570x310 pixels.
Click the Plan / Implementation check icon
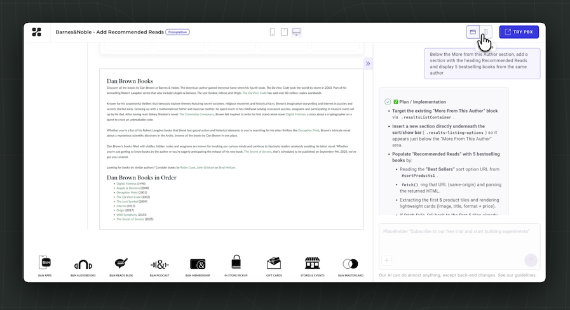pos(388,102)
